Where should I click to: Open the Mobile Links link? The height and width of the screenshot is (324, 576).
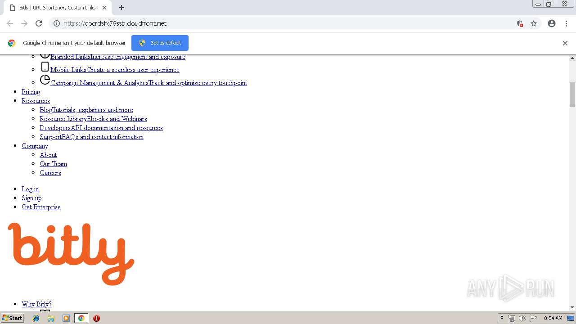coord(115,70)
